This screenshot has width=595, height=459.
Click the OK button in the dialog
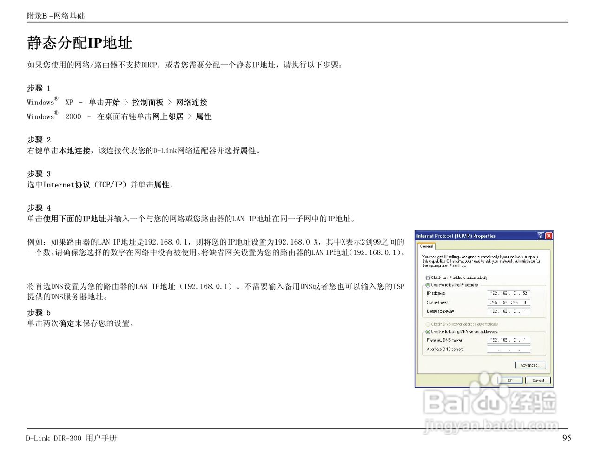[x=510, y=380]
